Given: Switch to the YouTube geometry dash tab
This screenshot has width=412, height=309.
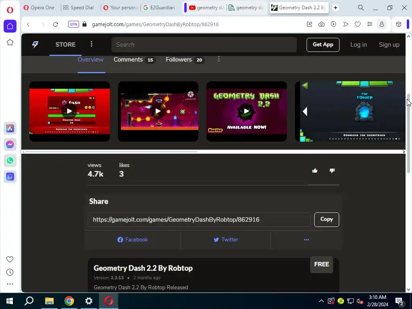Looking at the screenshot, I should coord(206,8).
